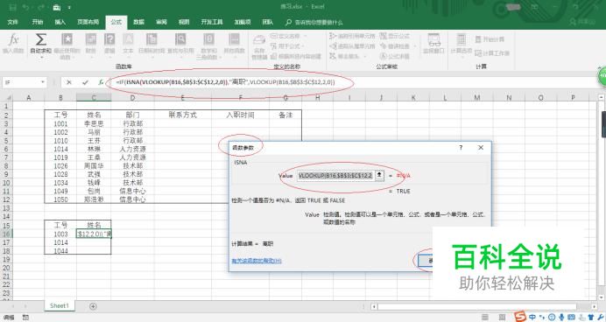Image resolution: width=606 pixels, height=322 pixels.
Task: Click the Tell Me search box
Action: coord(314,23)
